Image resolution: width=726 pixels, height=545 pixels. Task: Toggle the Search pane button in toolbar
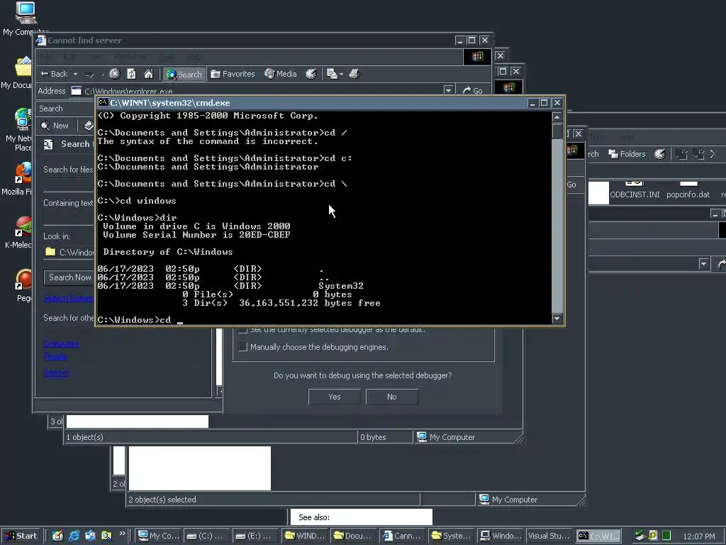coord(184,74)
